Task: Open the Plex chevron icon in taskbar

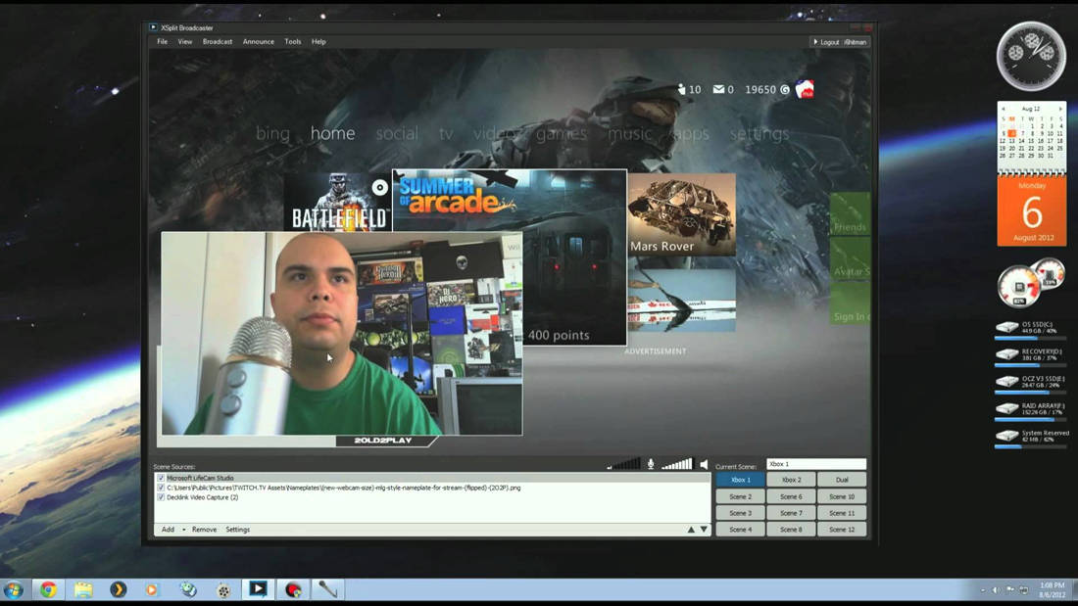Action: pyautogui.click(x=119, y=589)
